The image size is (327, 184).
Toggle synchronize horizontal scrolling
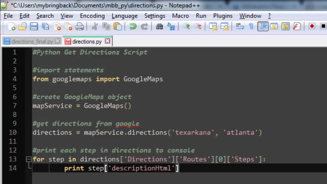pyautogui.click(x=225, y=26)
